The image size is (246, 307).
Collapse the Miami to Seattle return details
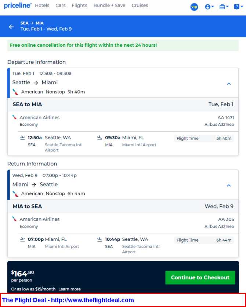click(229, 185)
